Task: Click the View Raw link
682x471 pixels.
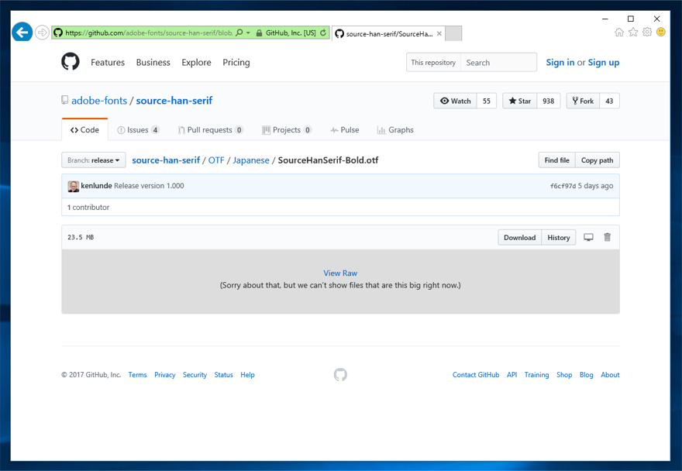Action: point(340,273)
